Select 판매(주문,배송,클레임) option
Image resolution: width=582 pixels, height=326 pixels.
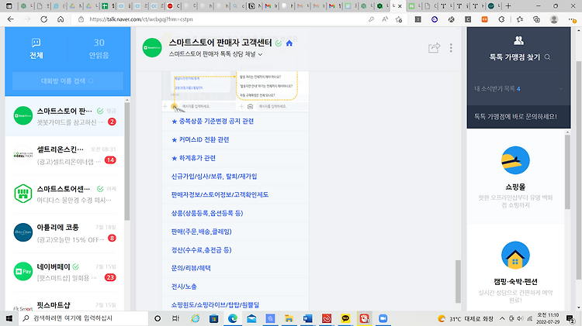click(201, 232)
